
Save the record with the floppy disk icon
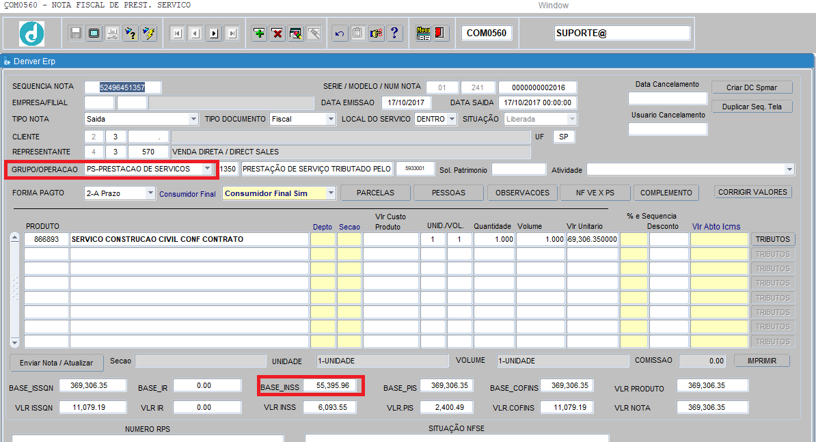tap(75, 33)
